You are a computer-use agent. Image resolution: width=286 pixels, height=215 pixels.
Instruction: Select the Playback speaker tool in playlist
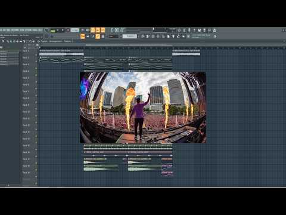(33, 41)
